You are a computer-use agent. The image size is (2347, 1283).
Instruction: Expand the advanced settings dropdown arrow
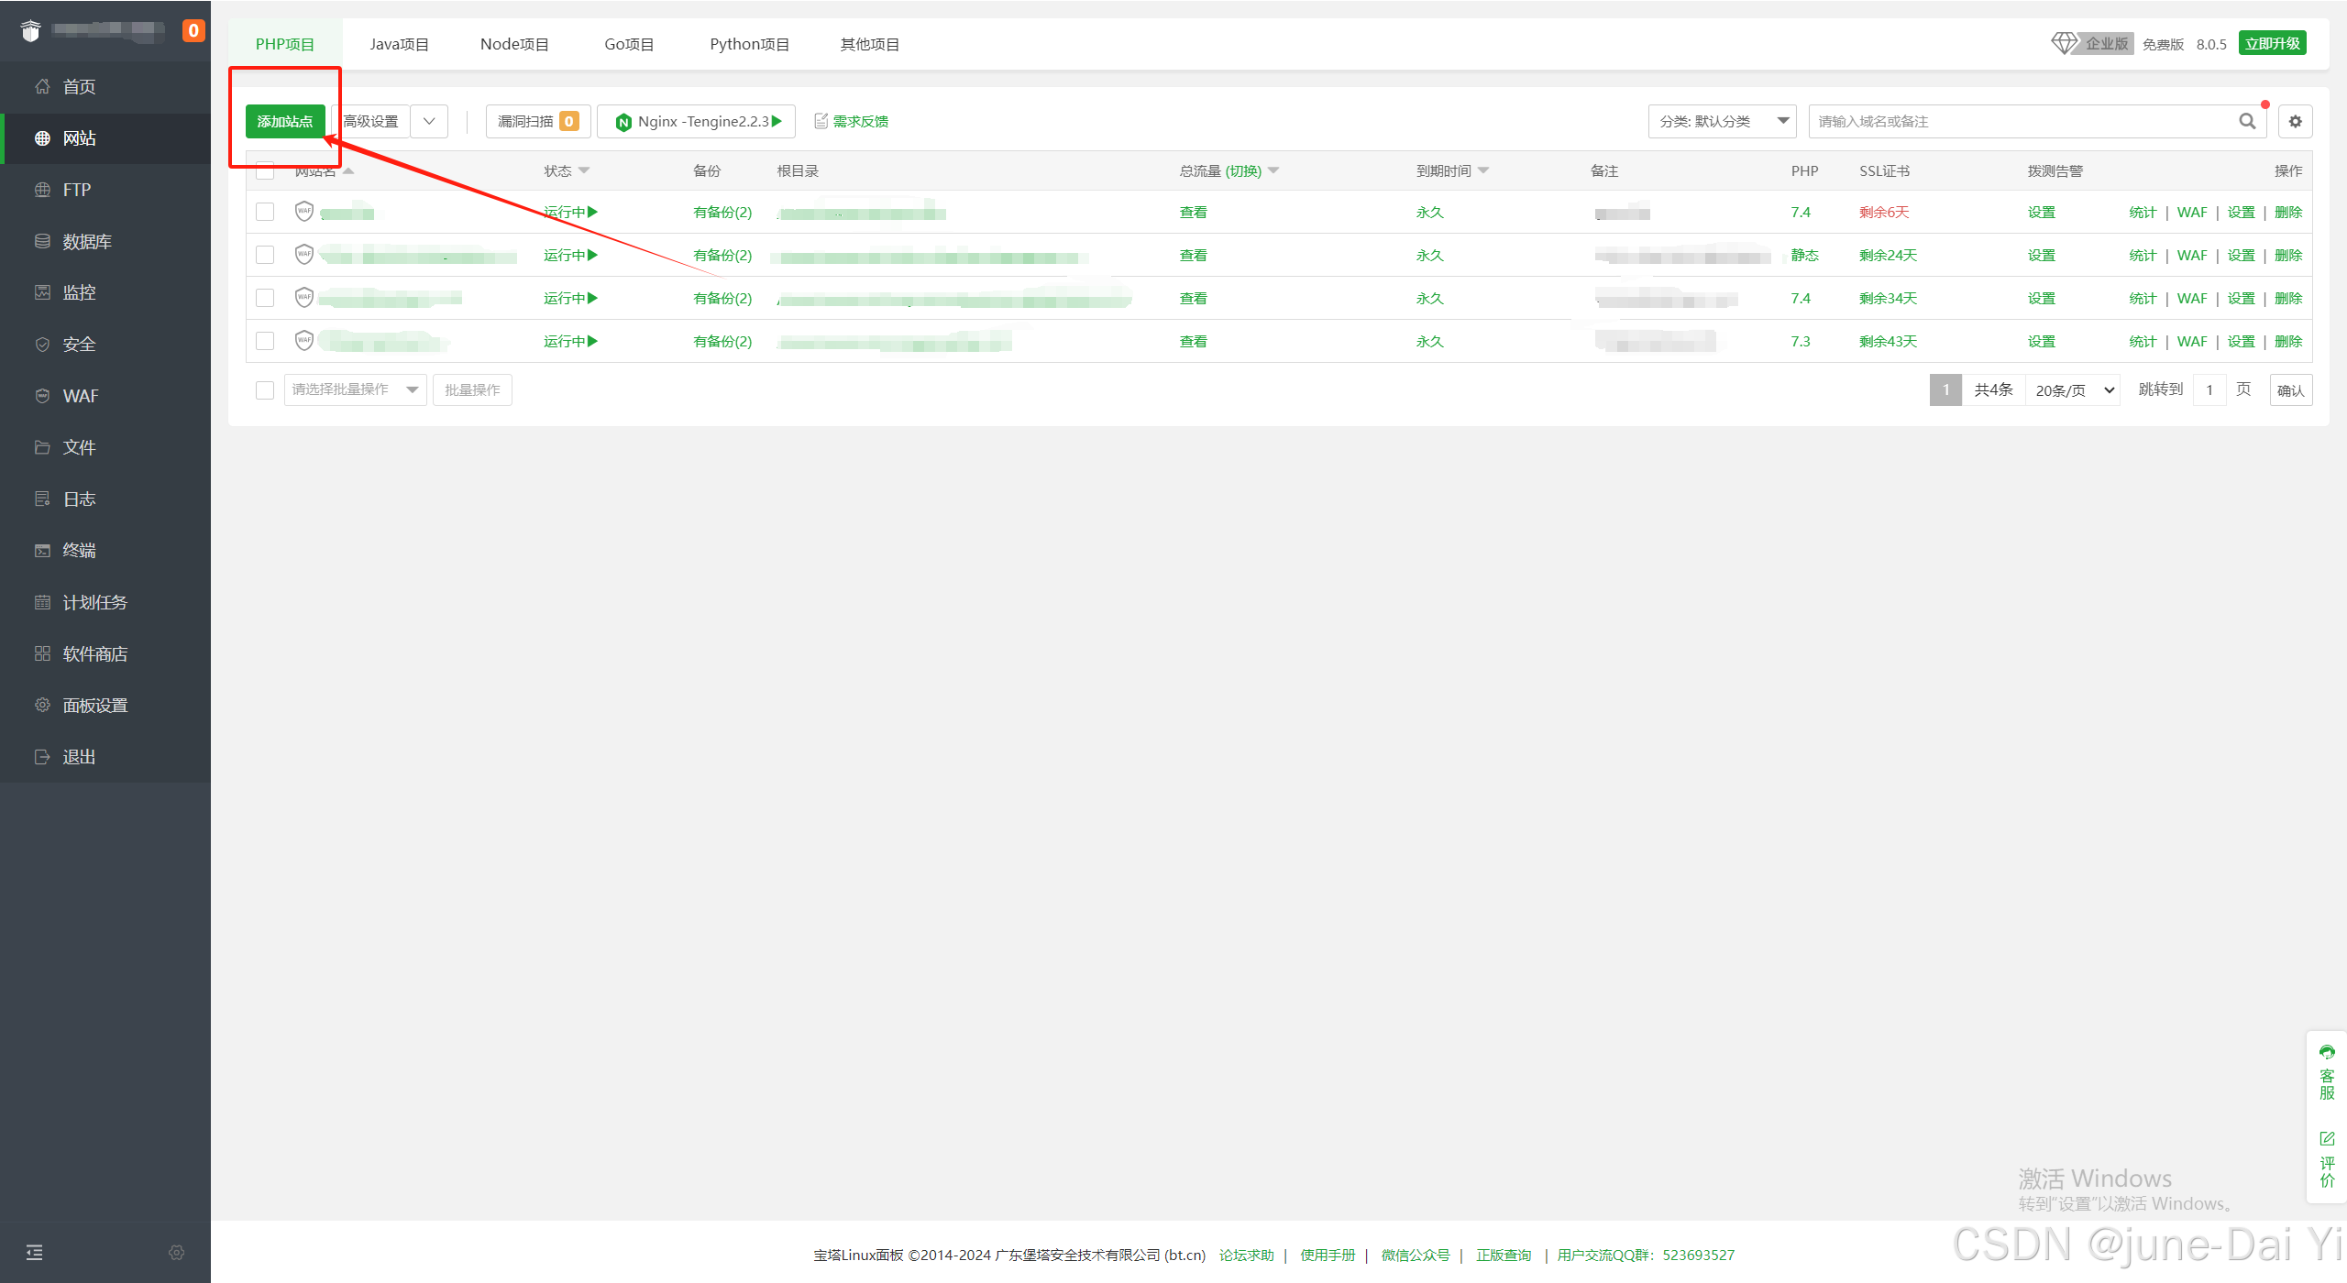pyautogui.click(x=429, y=121)
